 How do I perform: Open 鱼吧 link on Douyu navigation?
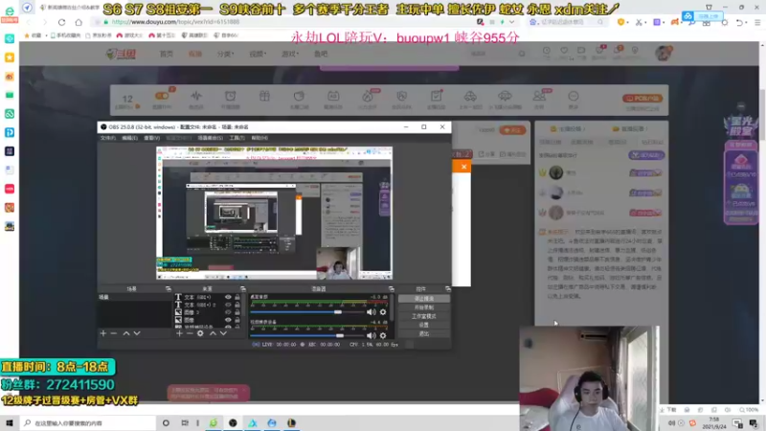(x=321, y=54)
